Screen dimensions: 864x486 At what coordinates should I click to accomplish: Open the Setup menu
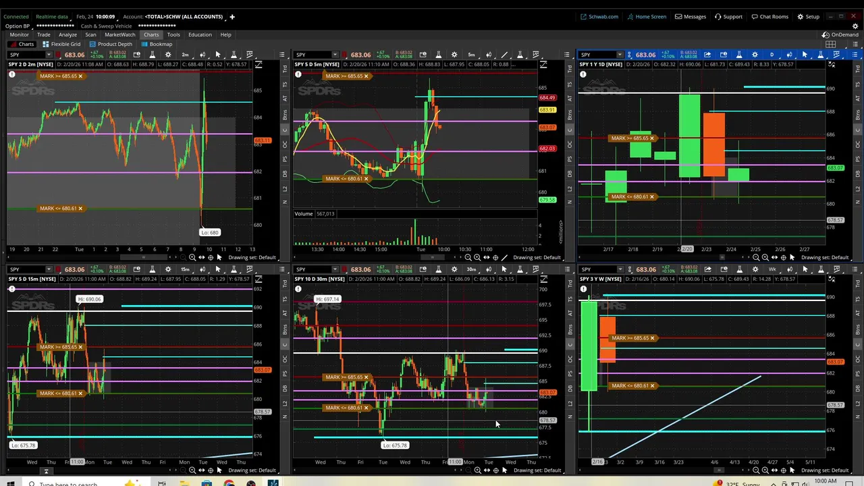(807, 16)
